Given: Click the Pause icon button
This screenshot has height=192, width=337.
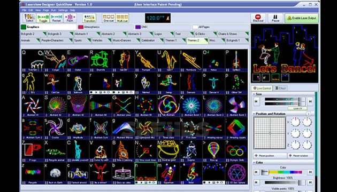Looking at the screenshot, I should [275, 18].
